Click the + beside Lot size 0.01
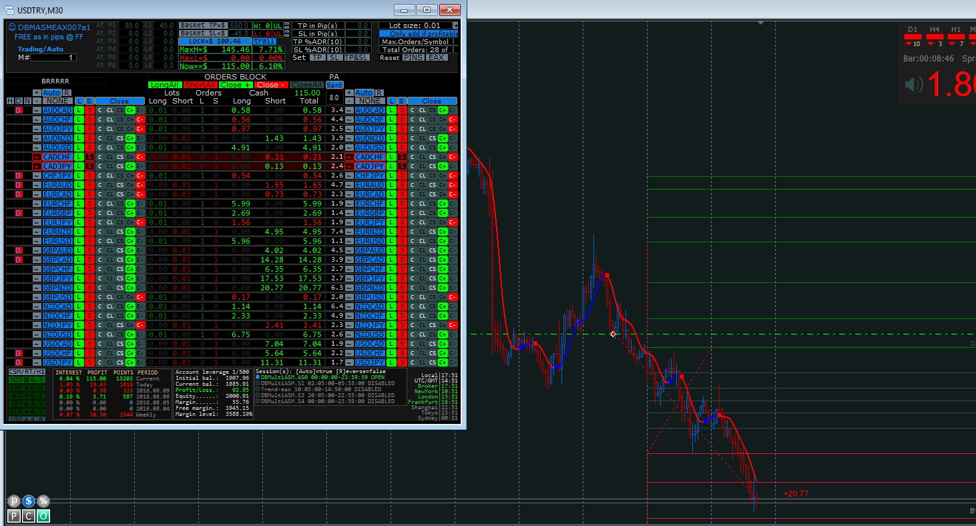Image resolution: width=976 pixels, height=526 pixels. pos(455,25)
